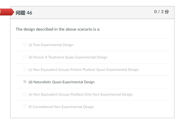Click label (f) Correlational Non-Experimental Design
Image resolution: width=192 pixels, height=127 pixels.
click(x=61, y=107)
